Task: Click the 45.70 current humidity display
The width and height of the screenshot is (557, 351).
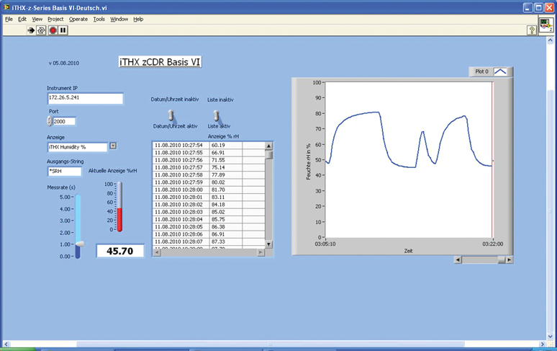Action: [x=120, y=251]
